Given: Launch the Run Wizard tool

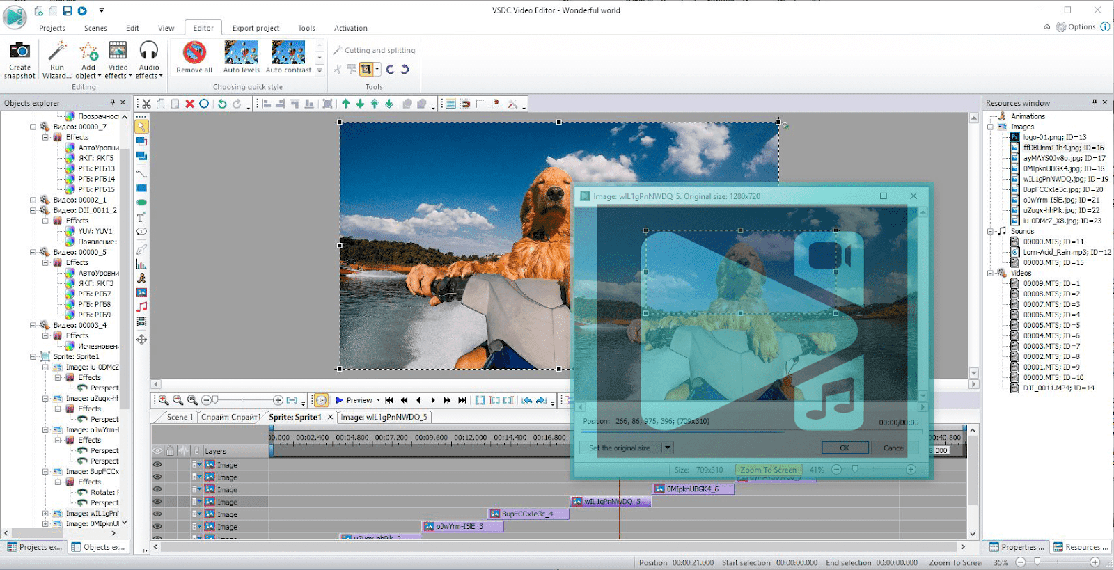Looking at the screenshot, I should click(x=57, y=60).
